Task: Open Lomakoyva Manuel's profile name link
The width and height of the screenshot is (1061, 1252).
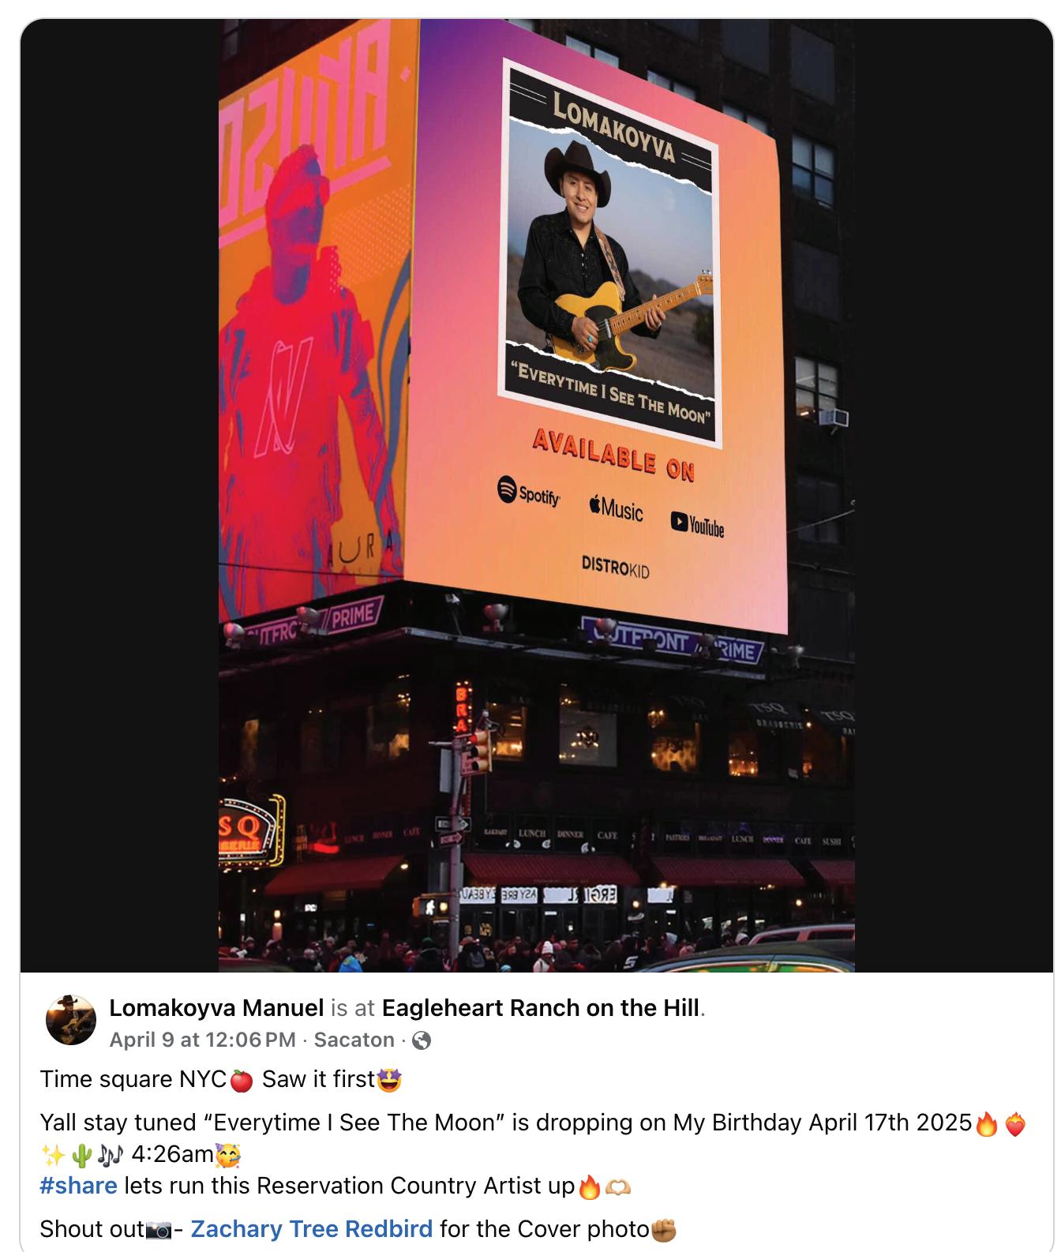Action: point(216,1008)
